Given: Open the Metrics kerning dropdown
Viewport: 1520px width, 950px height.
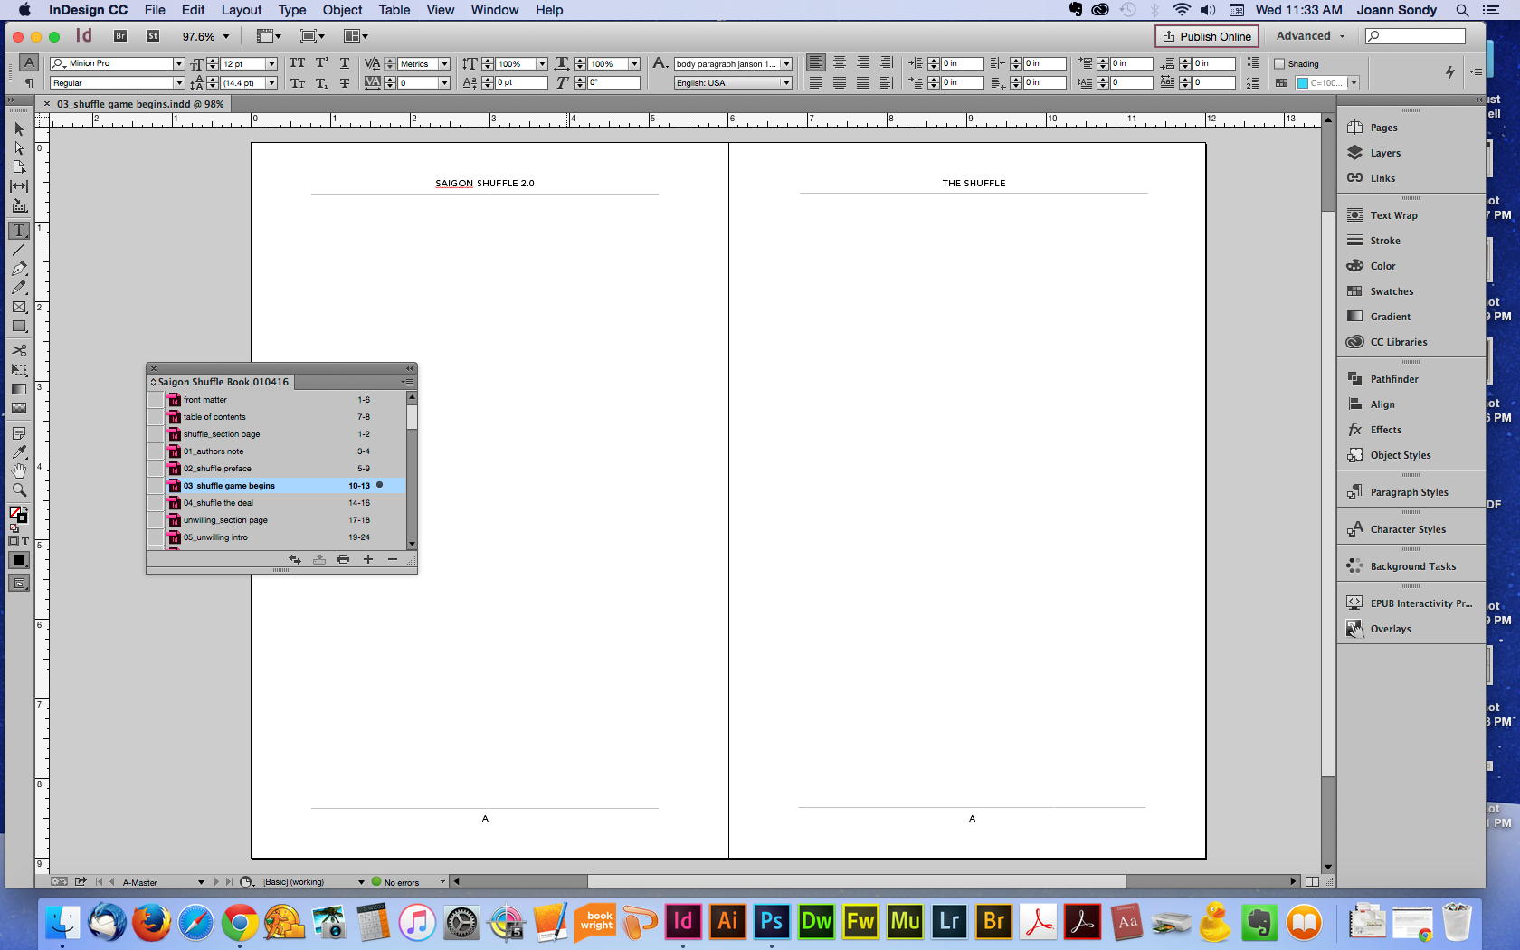Looking at the screenshot, I should point(444,63).
